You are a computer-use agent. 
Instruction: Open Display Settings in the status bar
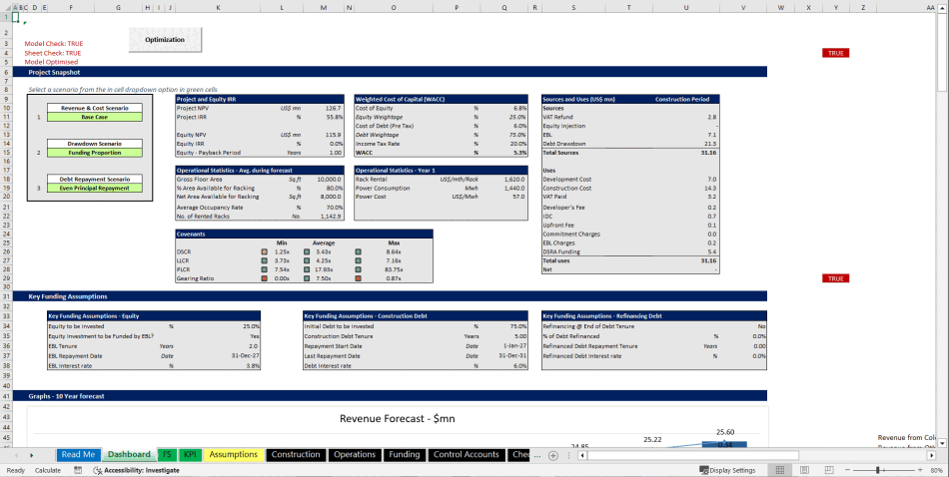click(x=726, y=470)
